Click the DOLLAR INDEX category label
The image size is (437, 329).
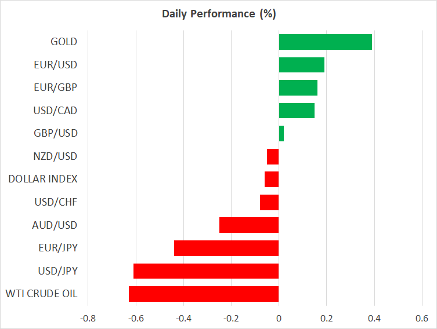[43, 179]
